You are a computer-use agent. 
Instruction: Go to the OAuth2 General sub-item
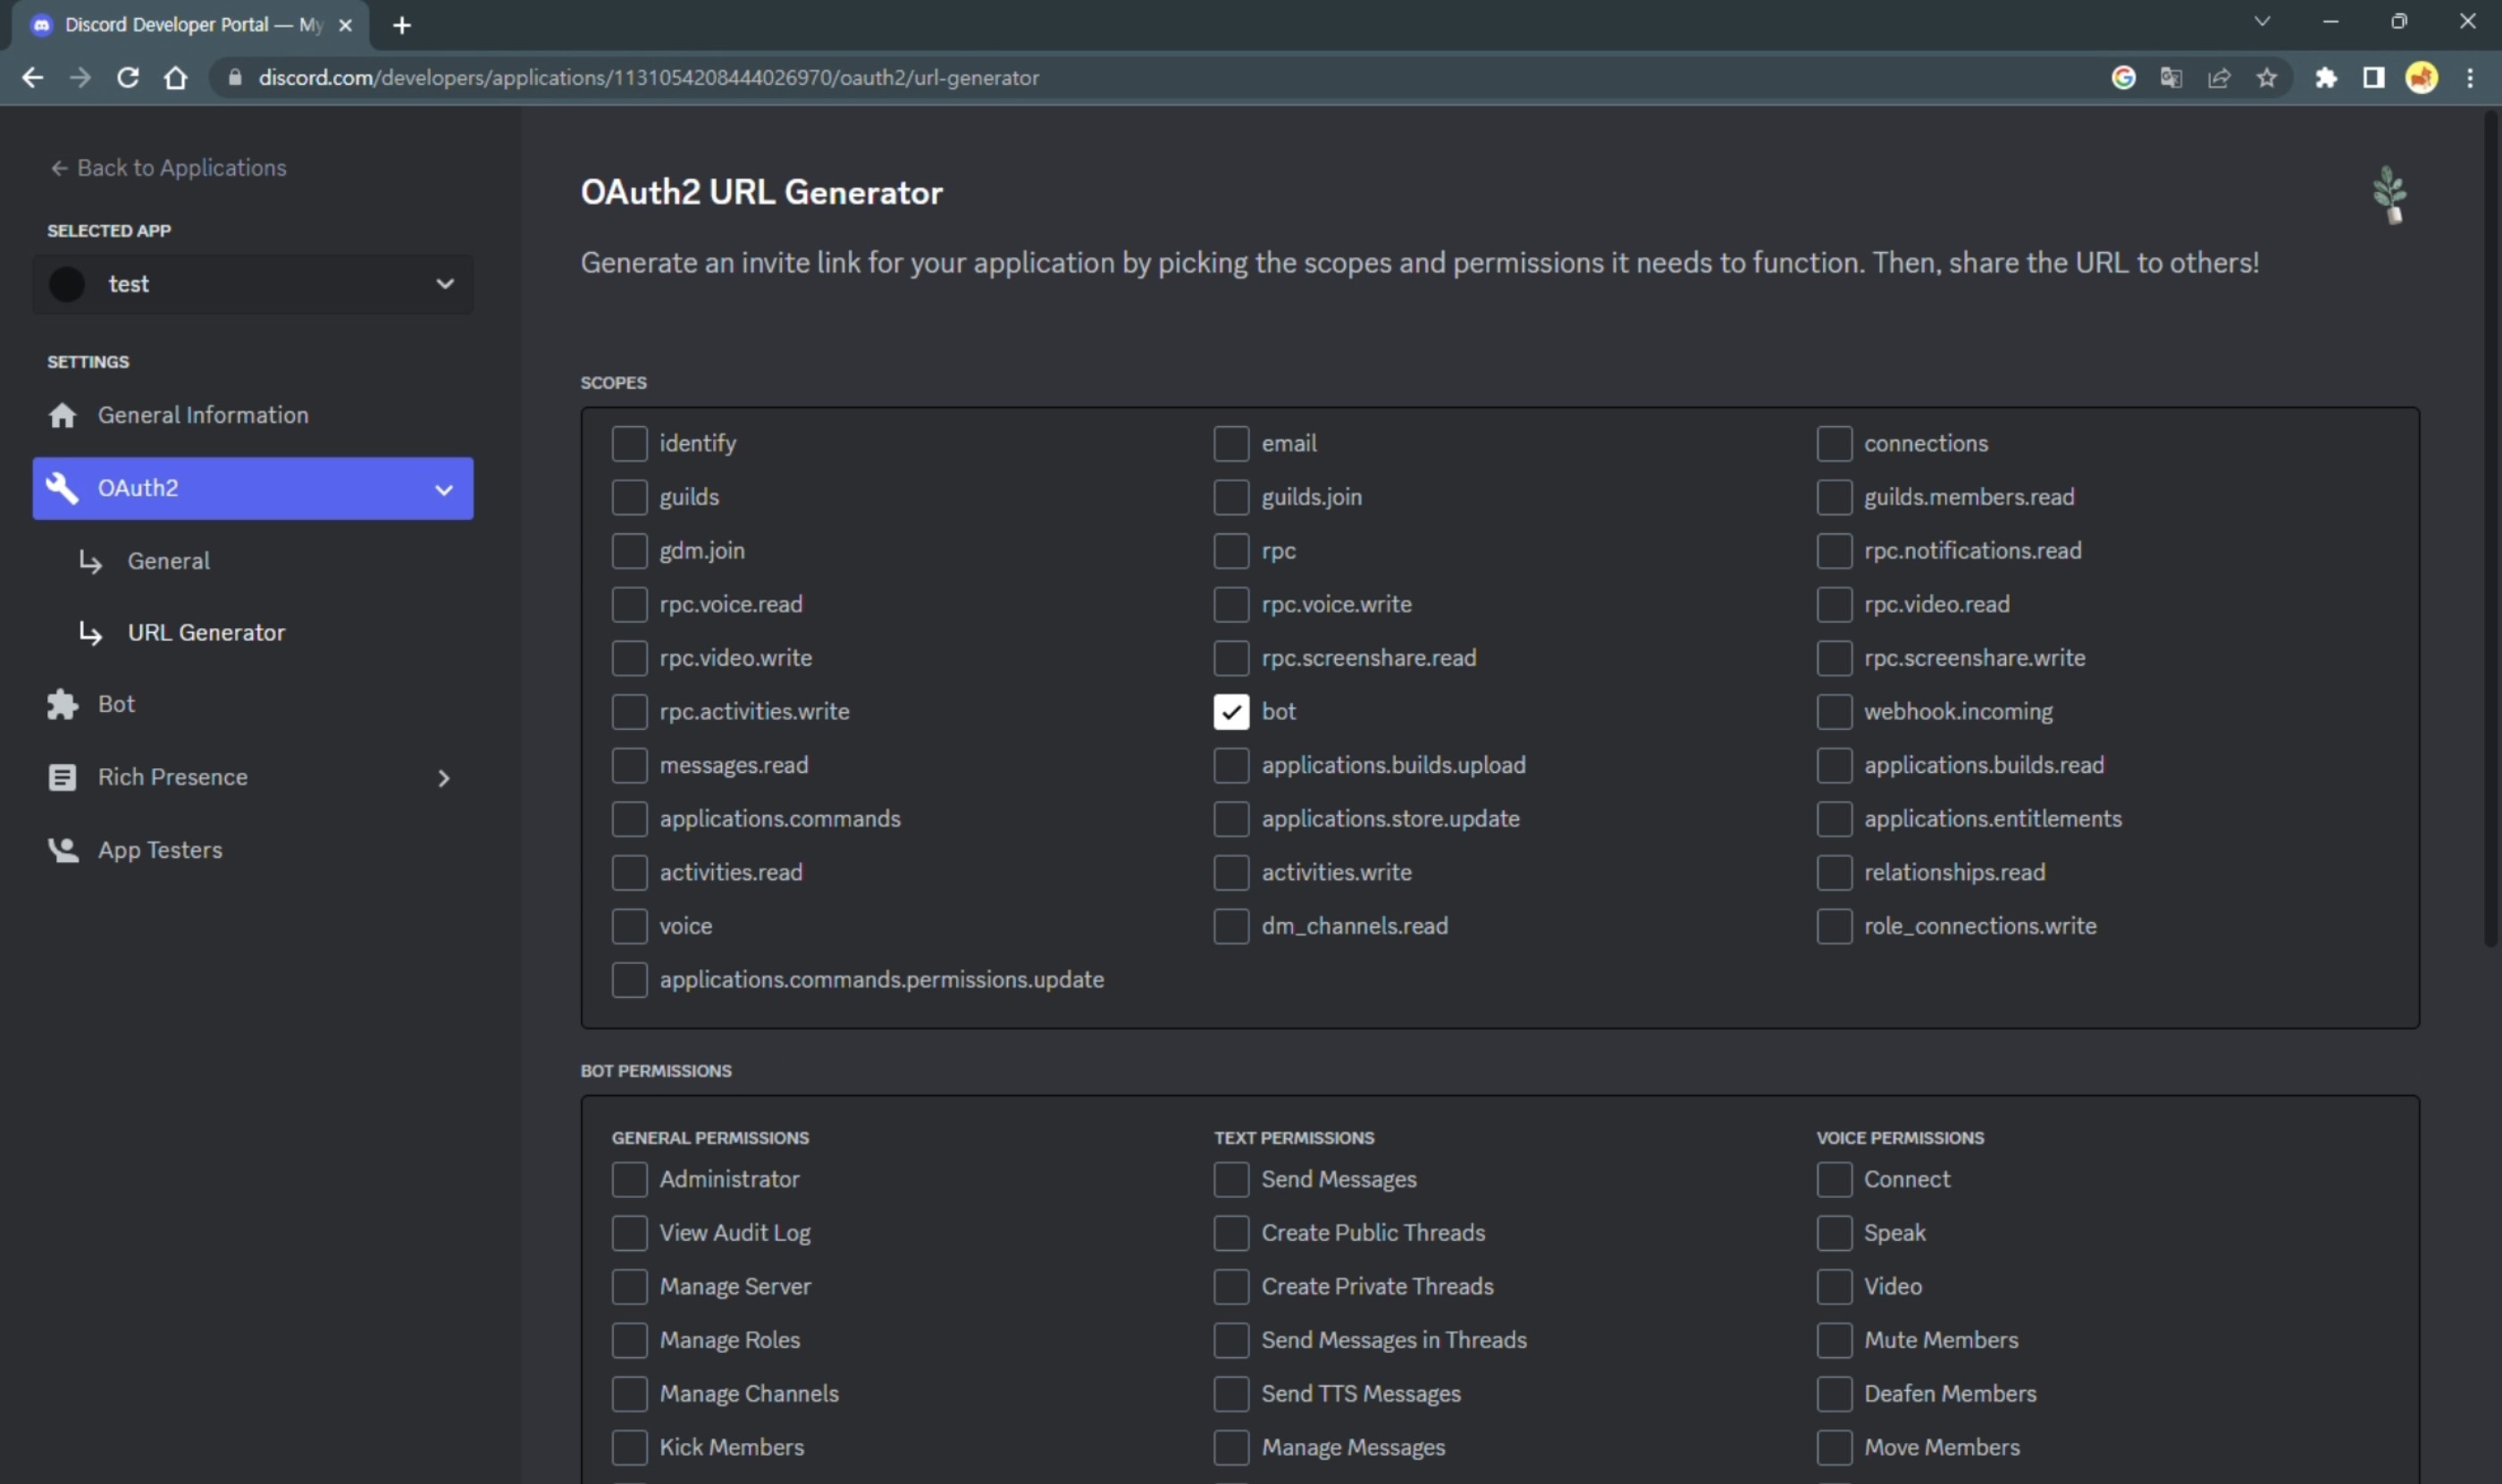(x=168, y=561)
